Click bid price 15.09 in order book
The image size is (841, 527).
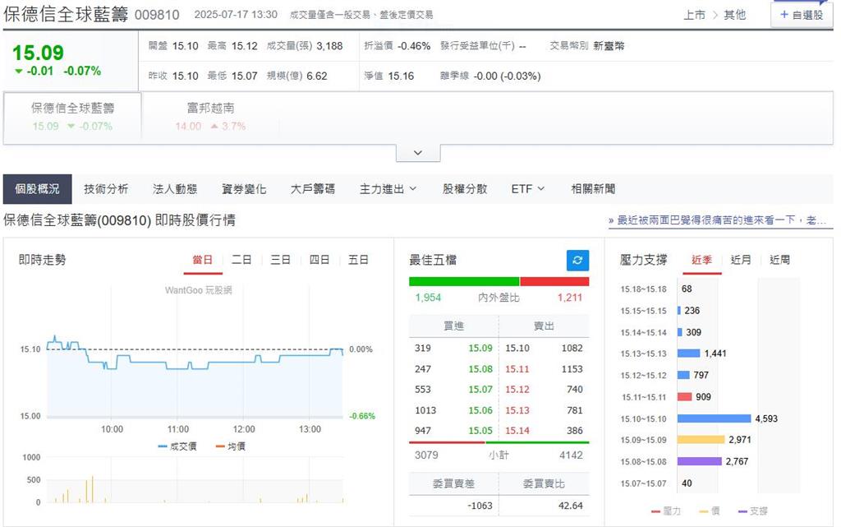tap(480, 349)
